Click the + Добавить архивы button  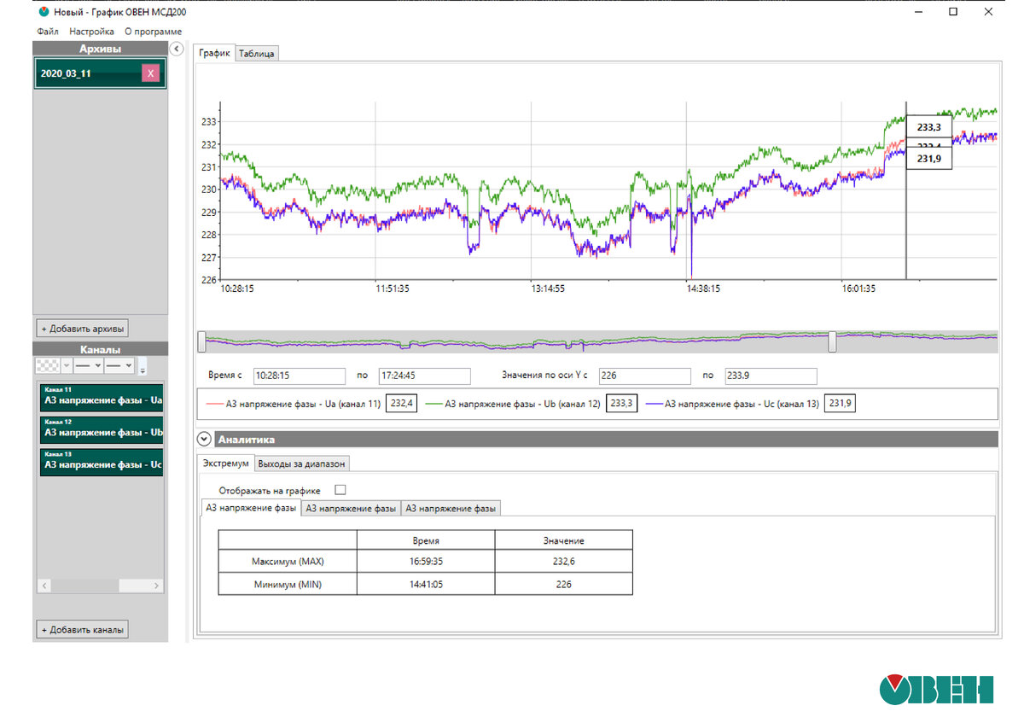(x=82, y=328)
